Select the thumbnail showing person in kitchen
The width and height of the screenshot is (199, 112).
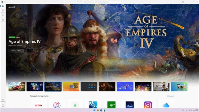161,86
